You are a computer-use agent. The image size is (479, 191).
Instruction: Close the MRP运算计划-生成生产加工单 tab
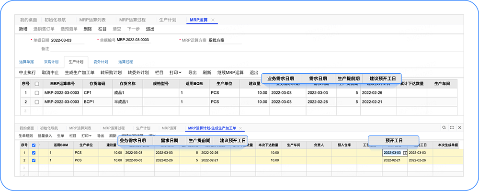click(240, 128)
